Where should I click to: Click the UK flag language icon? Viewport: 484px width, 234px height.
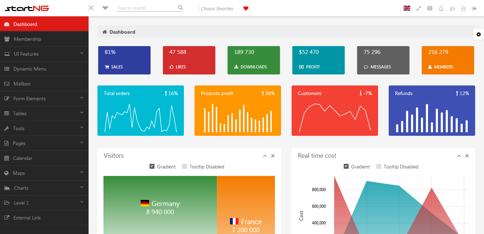pyautogui.click(x=407, y=9)
